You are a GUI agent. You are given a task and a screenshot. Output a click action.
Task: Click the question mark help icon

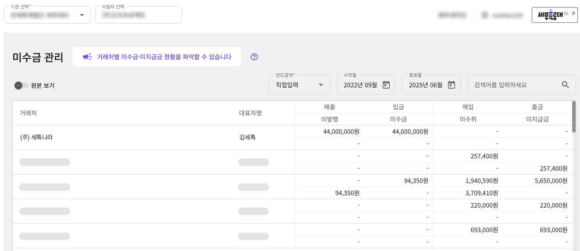click(x=254, y=57)
